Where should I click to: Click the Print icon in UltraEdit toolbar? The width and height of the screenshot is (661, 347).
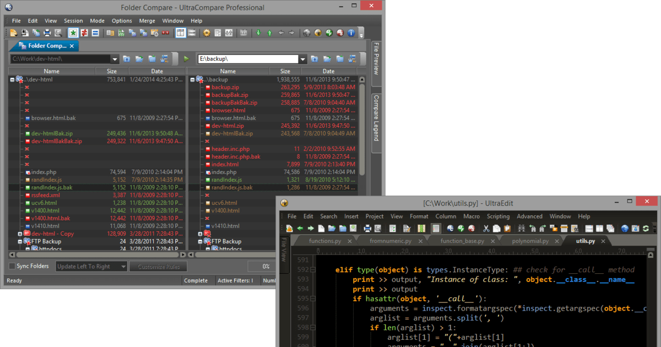coord(367,227)
